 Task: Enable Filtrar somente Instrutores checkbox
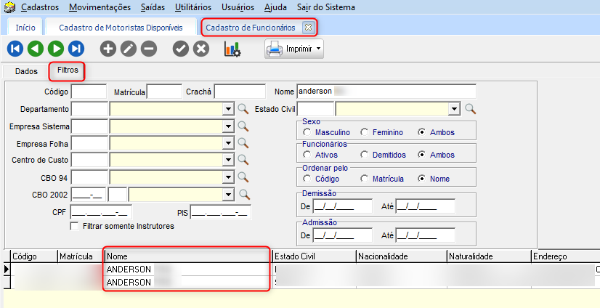[x=74, y=226]
